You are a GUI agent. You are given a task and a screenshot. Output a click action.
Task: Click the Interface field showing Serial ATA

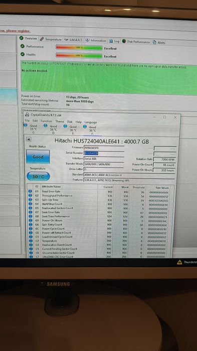coord(104,159)
